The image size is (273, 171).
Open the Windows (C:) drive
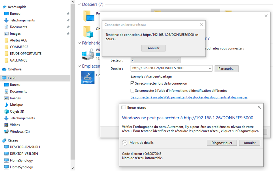(20, 131)
